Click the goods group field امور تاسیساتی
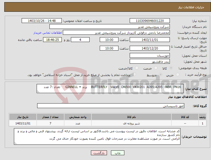The height and width of the screenshot is (160, 211). click(x=111, y=106)
